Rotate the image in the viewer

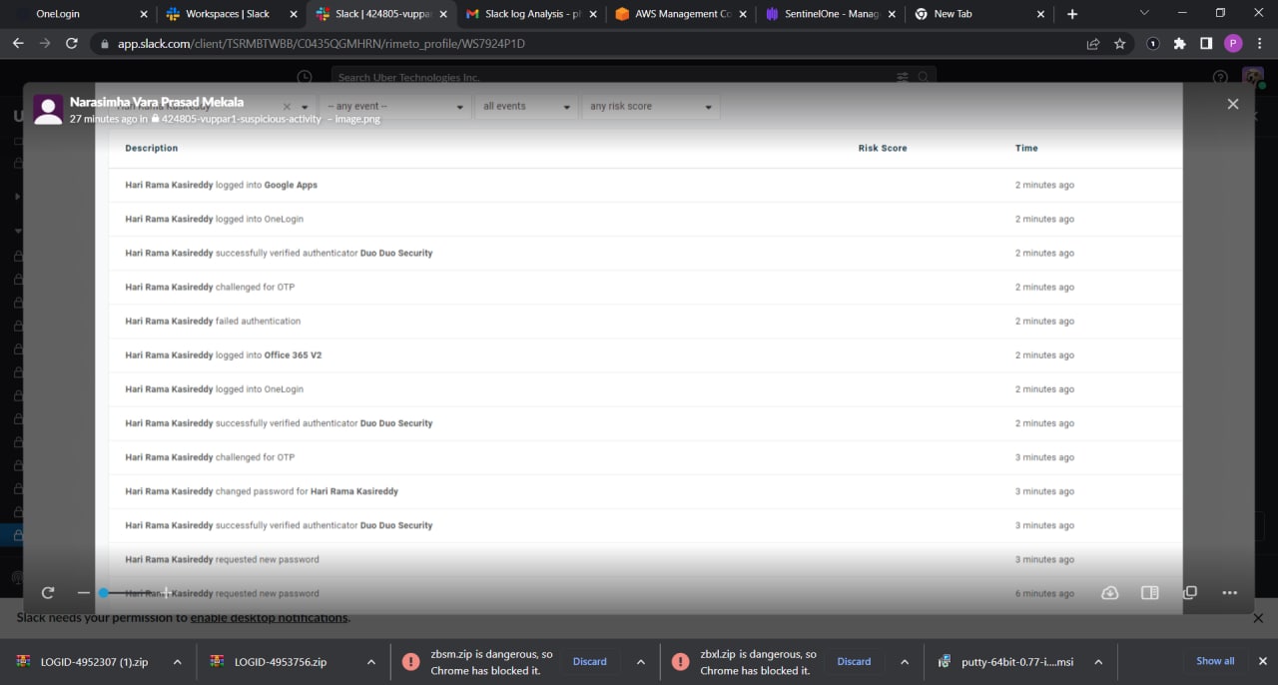[x=47, y=592]
